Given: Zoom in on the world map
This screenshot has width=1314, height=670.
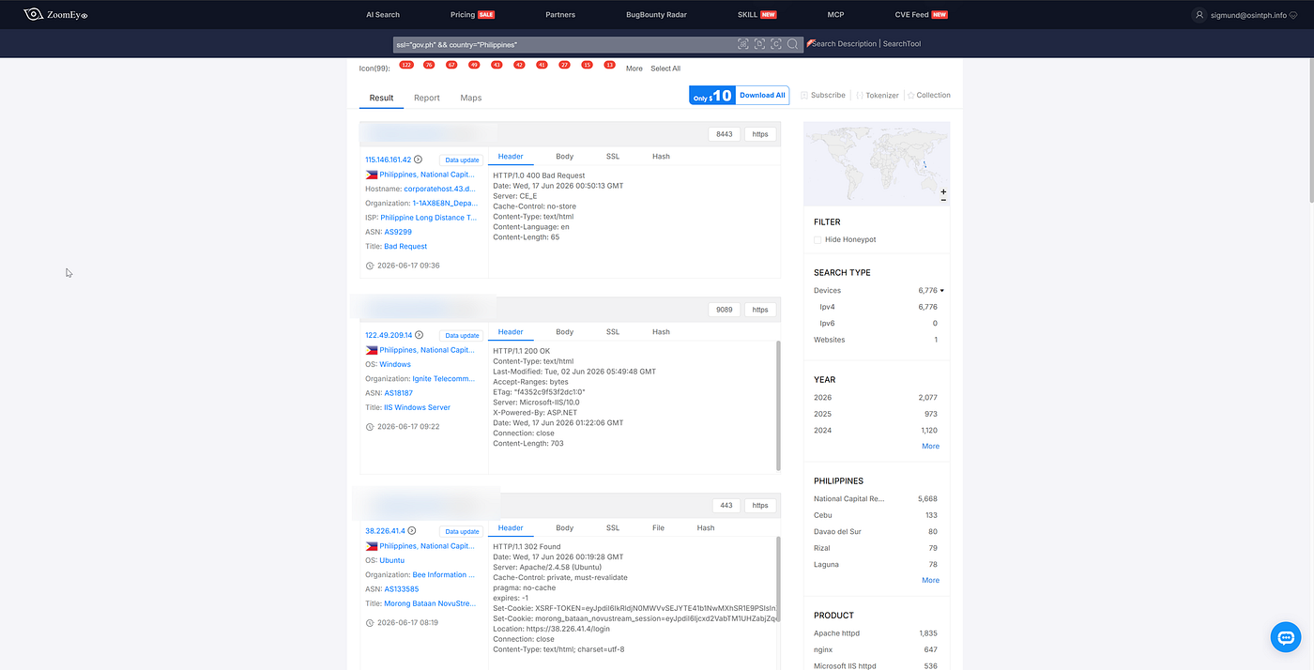Looking at the screenshot, I should (x=943, y=191).
